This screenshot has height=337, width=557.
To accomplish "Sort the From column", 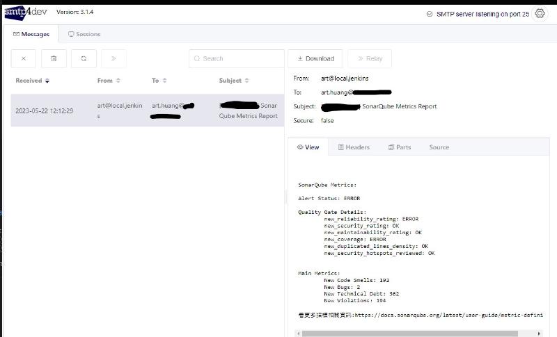I will click(x=118, y=81).
